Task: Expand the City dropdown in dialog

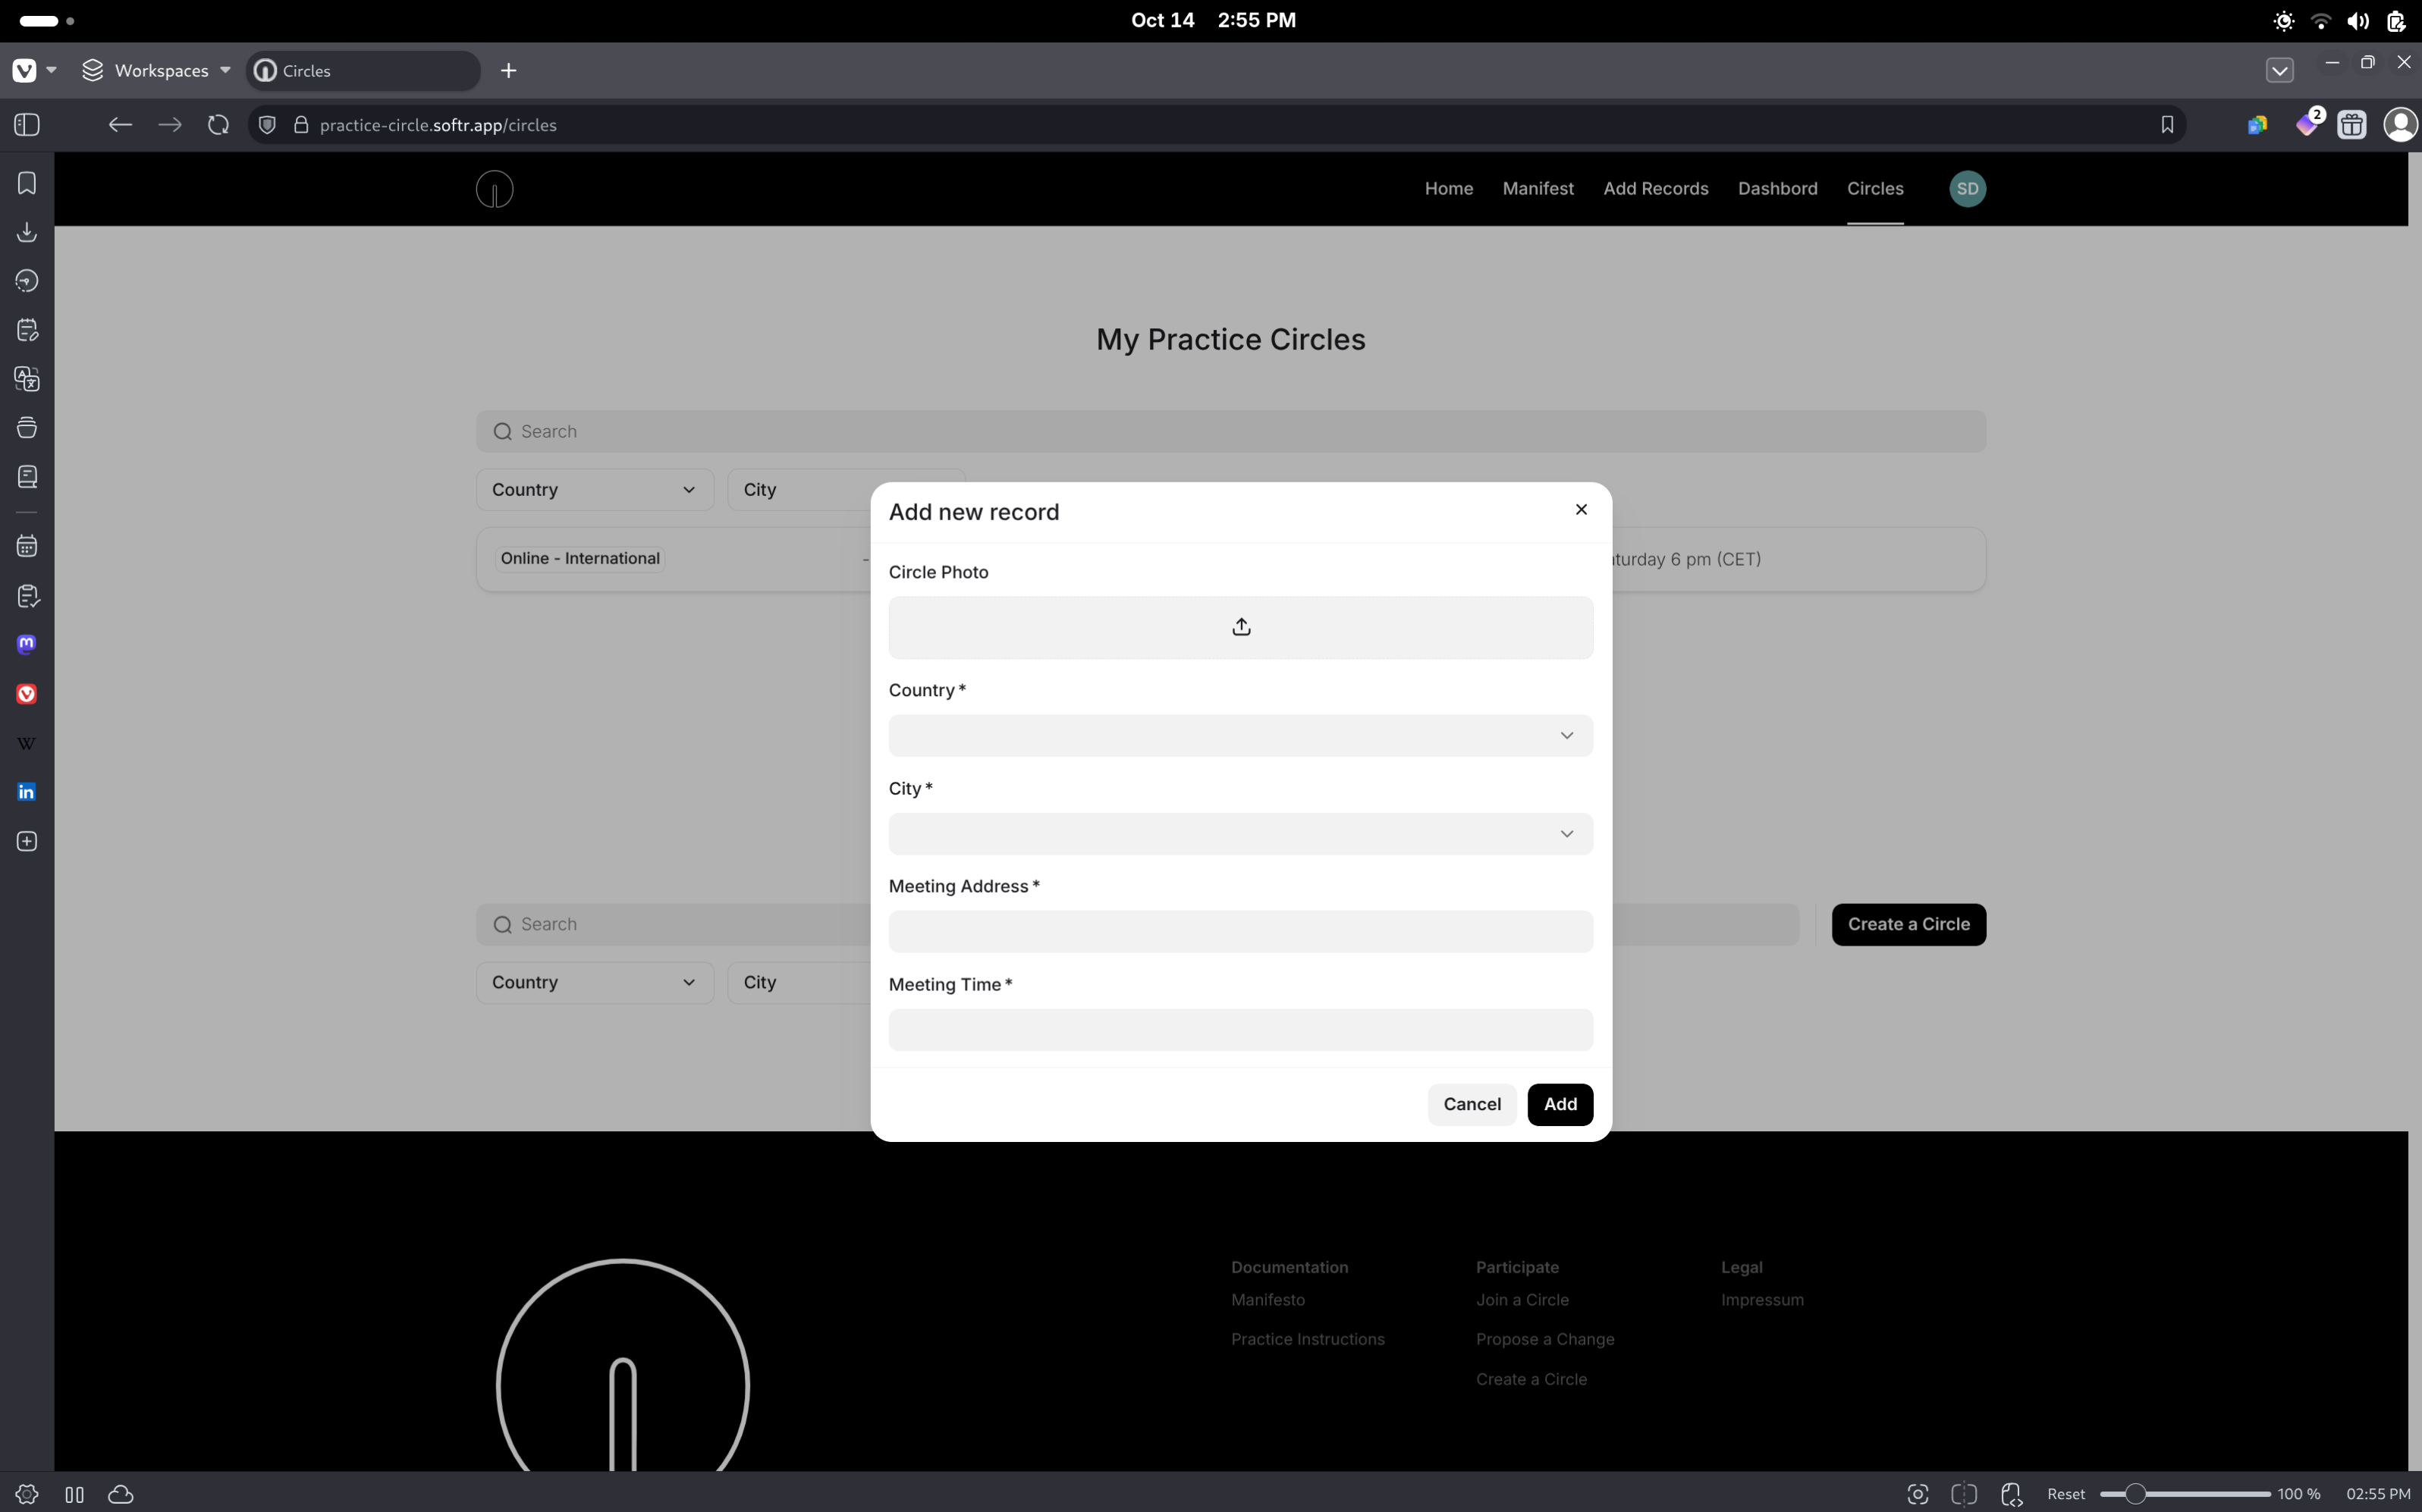Action: [1240, 834]
